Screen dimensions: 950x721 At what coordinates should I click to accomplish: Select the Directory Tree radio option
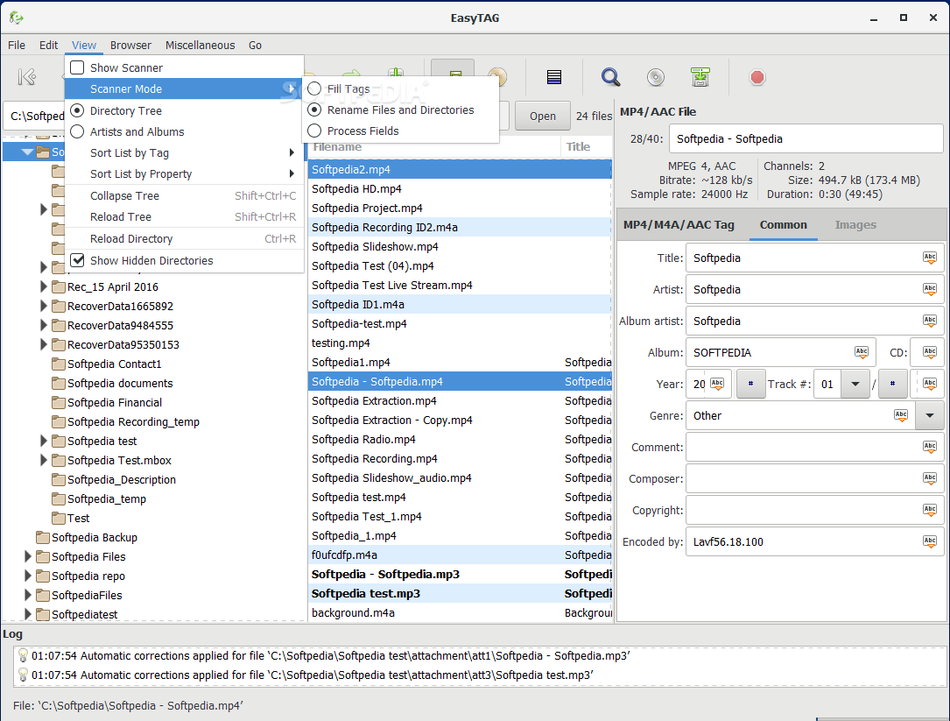[x=77, y=110]
